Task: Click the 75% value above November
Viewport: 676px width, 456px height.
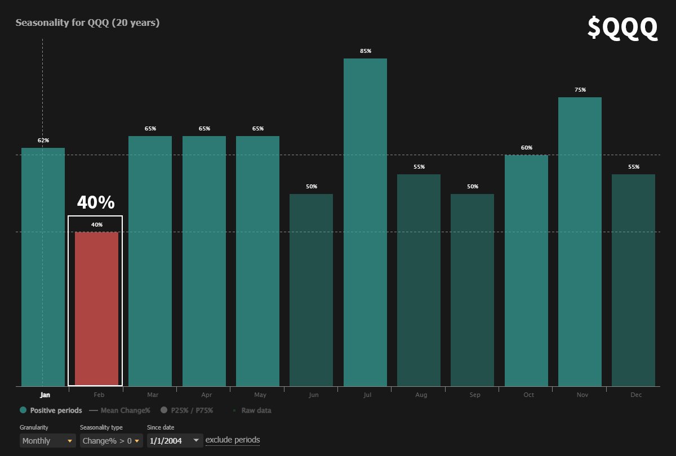Action: pos(580,90)
